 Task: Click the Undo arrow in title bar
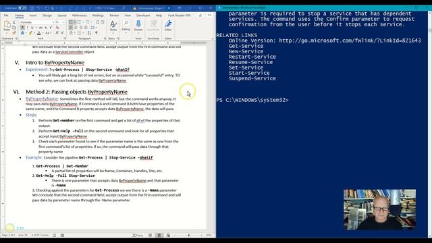pyautogui.click(x=39, y=8)
